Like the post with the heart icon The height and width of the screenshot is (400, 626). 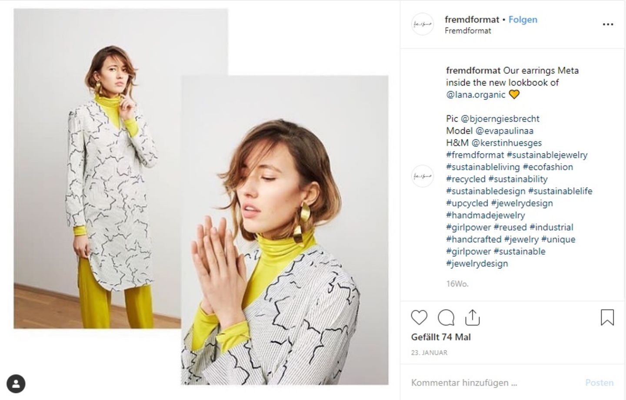[x=419, y=318]
